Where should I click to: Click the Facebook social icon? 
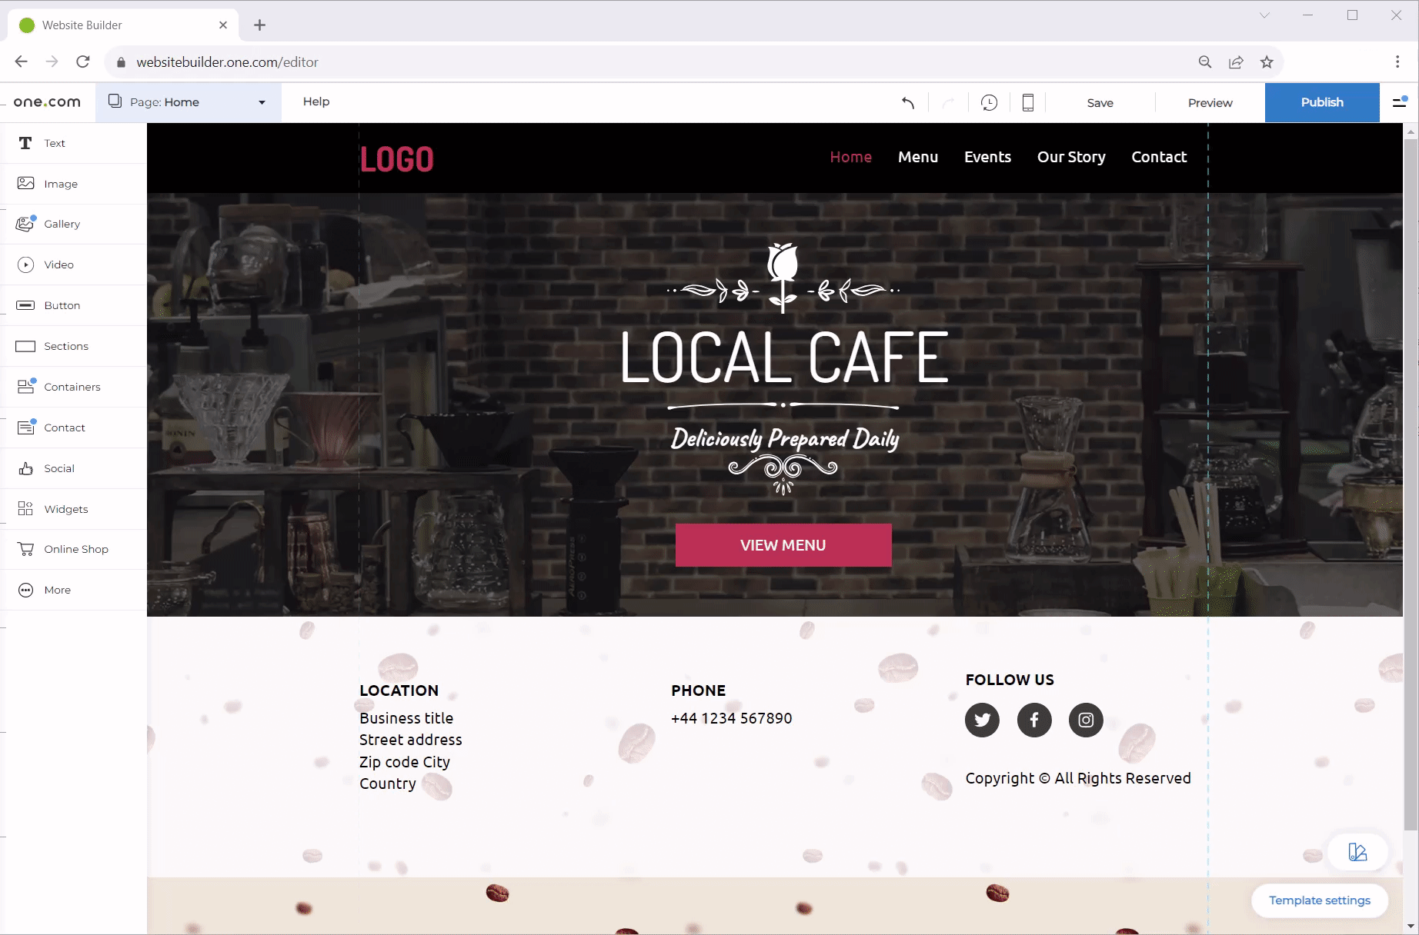point(1034,720)
